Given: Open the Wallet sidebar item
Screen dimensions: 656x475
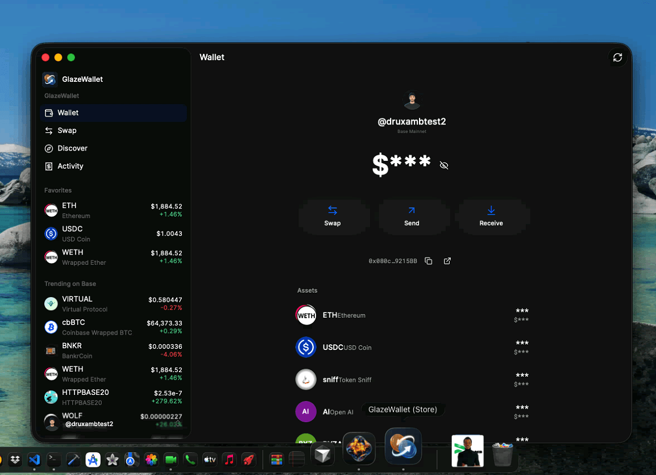Looking at the screenshot, I should pos(113,113).
